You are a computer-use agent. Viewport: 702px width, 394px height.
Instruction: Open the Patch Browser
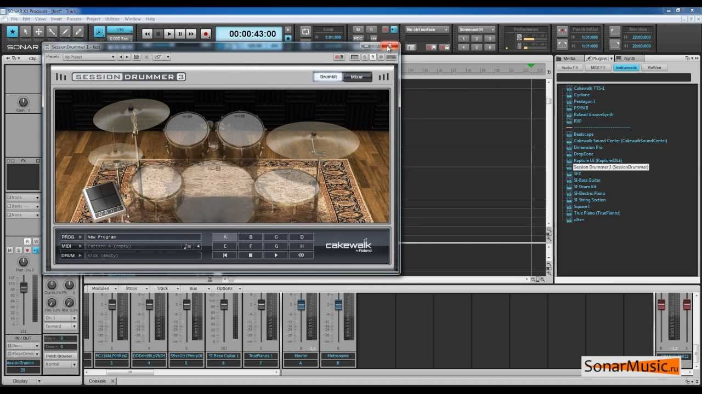pyautogui.click(x=60, y=356)
